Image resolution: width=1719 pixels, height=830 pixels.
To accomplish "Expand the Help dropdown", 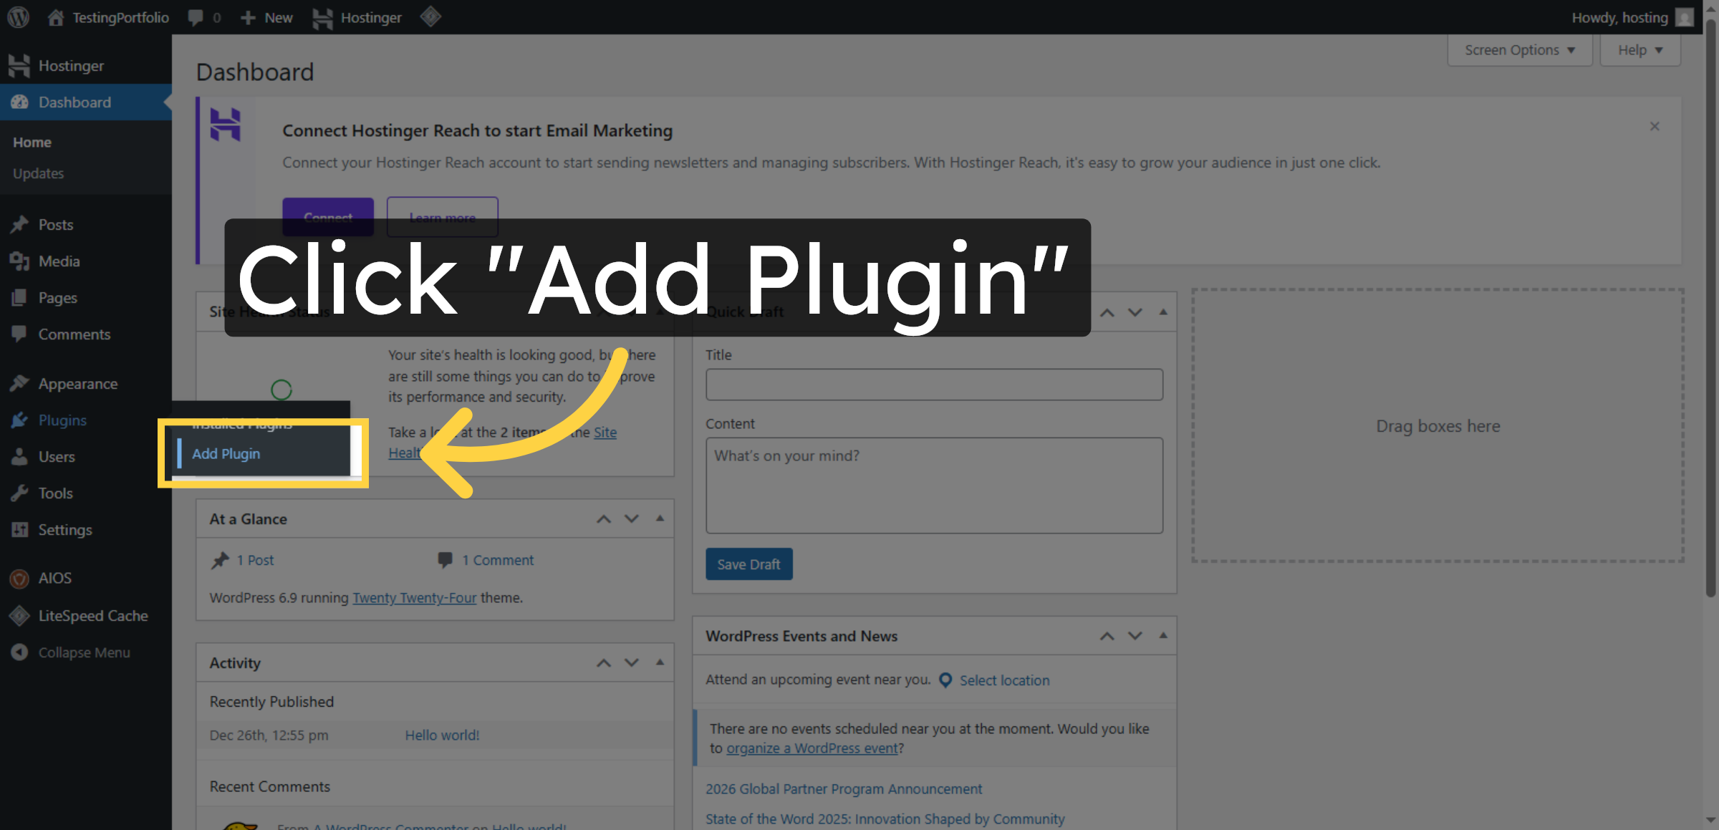I will click(1639, 49).
